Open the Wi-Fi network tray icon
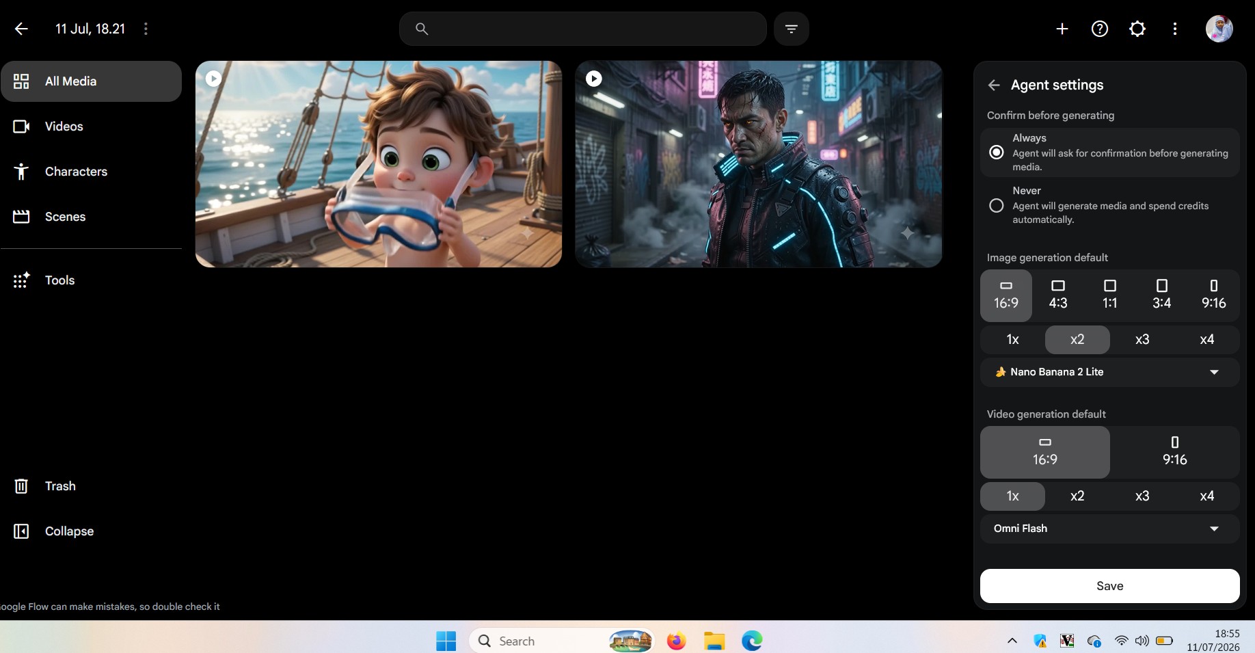 (1121, 641)
